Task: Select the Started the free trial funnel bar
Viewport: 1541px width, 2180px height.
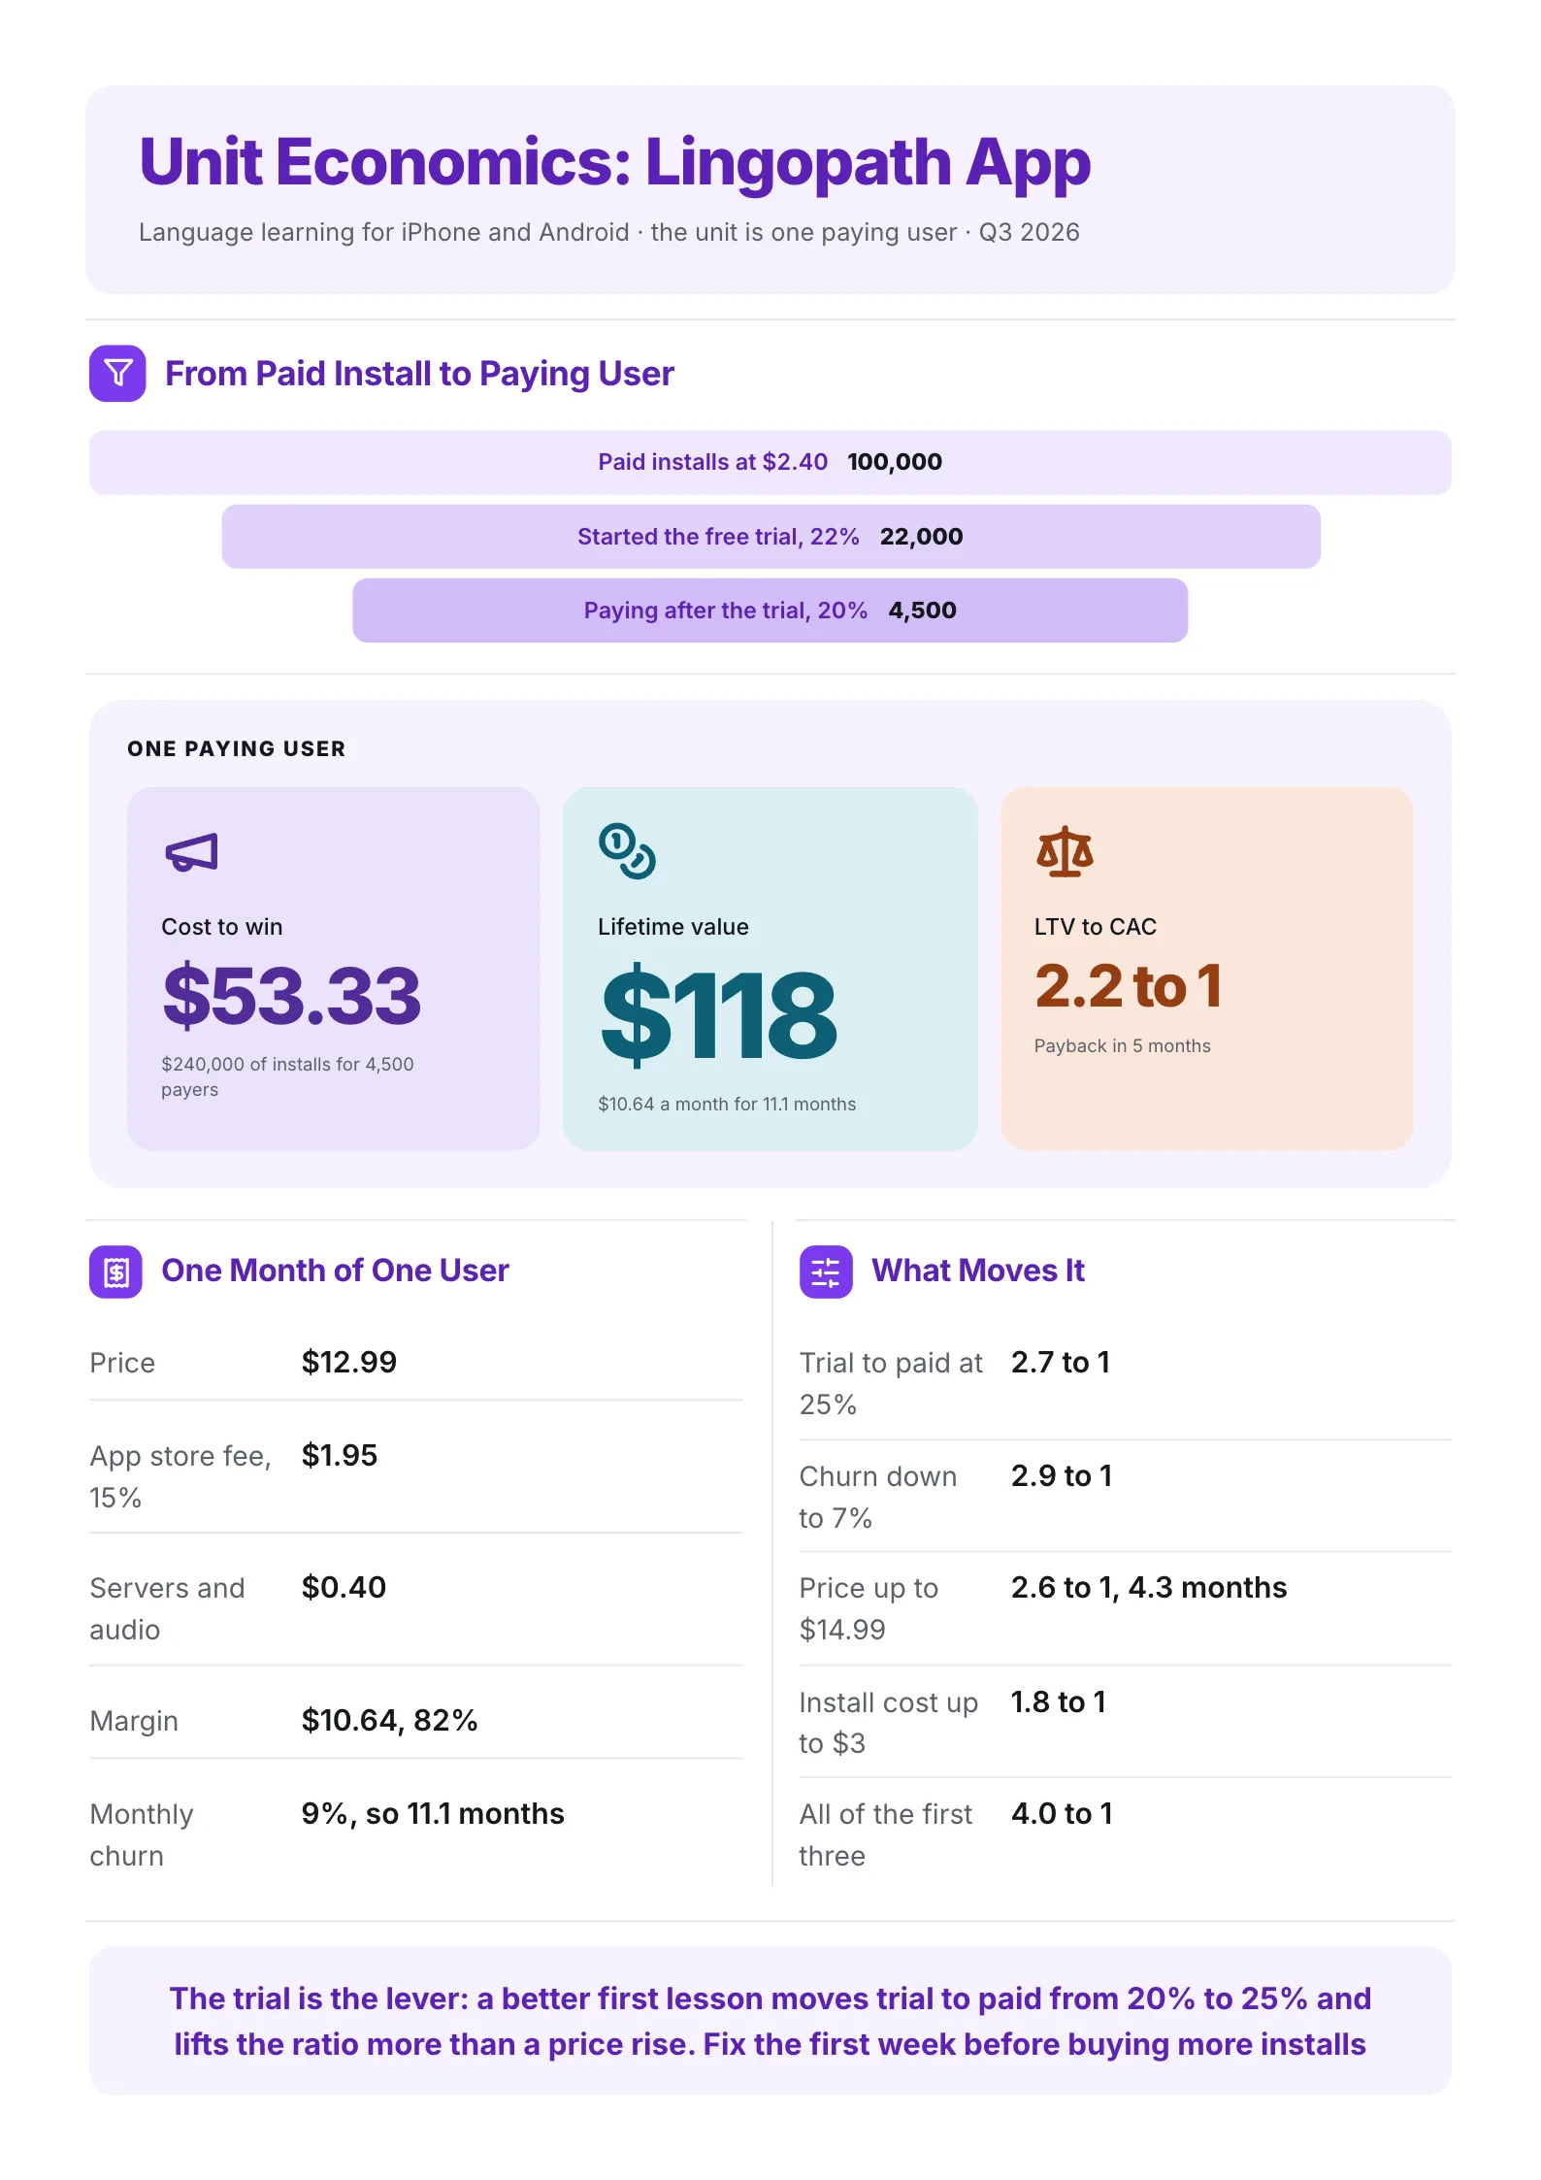Action: click(x=770, y=537)
